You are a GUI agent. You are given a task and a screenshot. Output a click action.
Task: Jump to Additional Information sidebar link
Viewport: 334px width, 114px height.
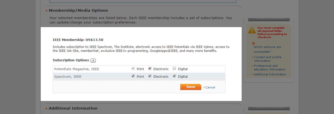[x=270, y=74]
